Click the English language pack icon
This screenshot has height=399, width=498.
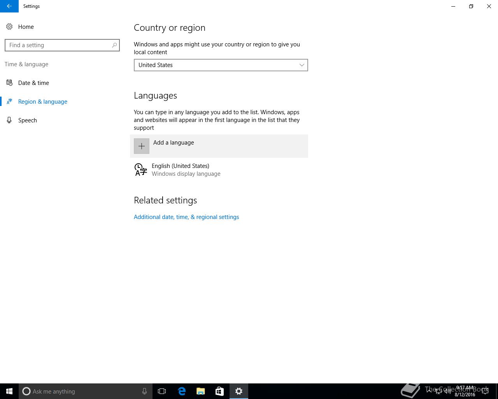tap(140, 169)
